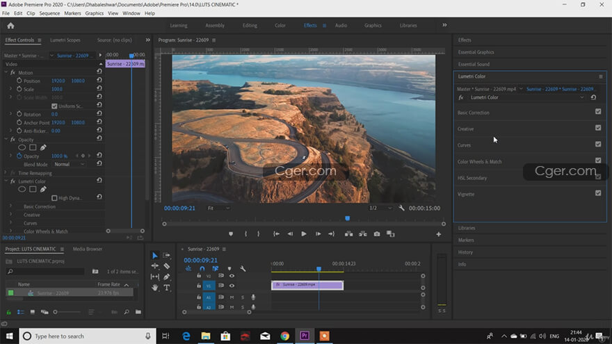Select the Sunrise clip on track V1

coord(307,285)
